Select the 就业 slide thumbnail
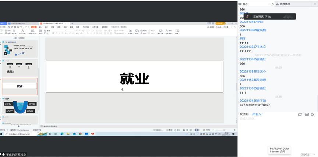The width and height of the screenshot is (318, 157). coord(20,86)
